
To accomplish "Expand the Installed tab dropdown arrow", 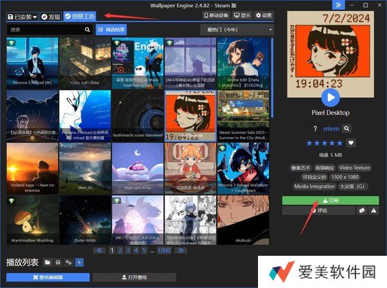I will [35, 17].
